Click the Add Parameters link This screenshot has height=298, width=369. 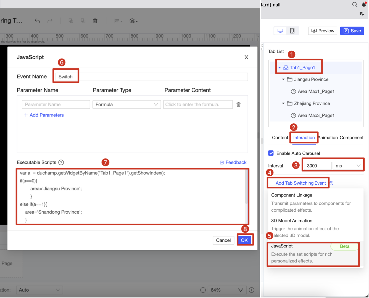pos(44,115)
